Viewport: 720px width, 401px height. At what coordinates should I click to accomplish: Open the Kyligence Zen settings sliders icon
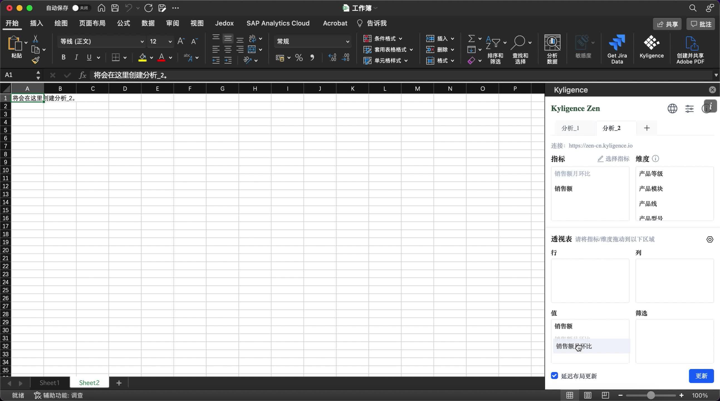(689, 109)
